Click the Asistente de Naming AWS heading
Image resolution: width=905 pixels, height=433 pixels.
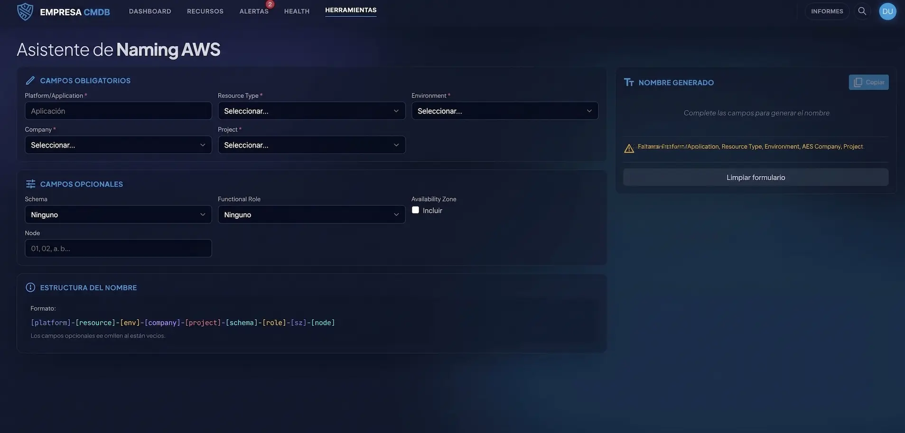(x=119, y=49)
